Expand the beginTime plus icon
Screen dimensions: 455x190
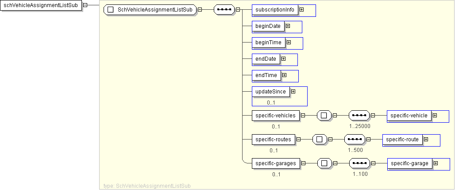(289, 43)
